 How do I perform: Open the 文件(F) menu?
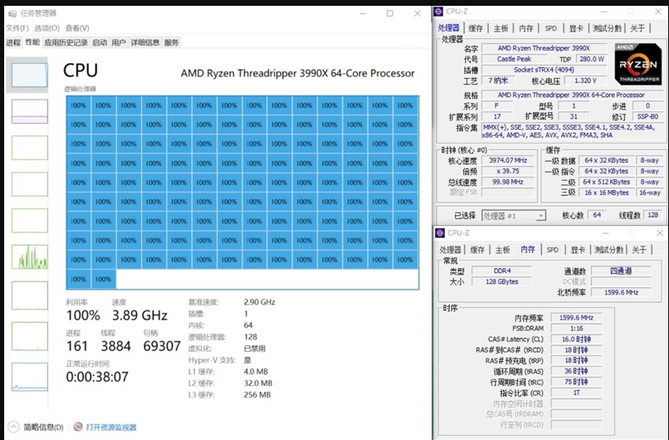point(17,28)
